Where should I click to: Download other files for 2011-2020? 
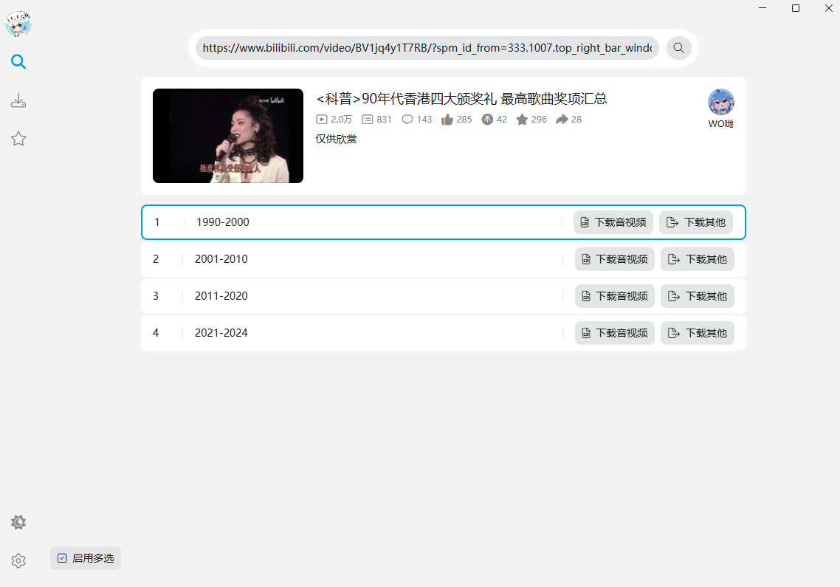[x=697, y=296]
